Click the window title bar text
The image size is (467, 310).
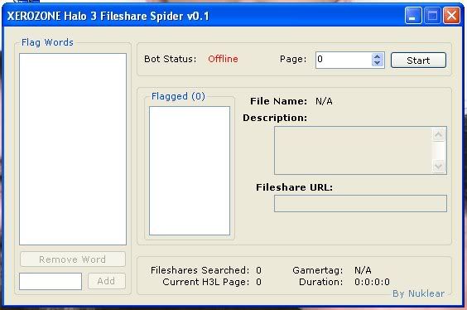click(x=108, y=16)
